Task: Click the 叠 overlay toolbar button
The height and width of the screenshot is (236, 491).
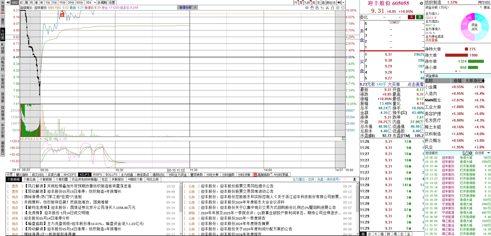Action: pos(323,3)
